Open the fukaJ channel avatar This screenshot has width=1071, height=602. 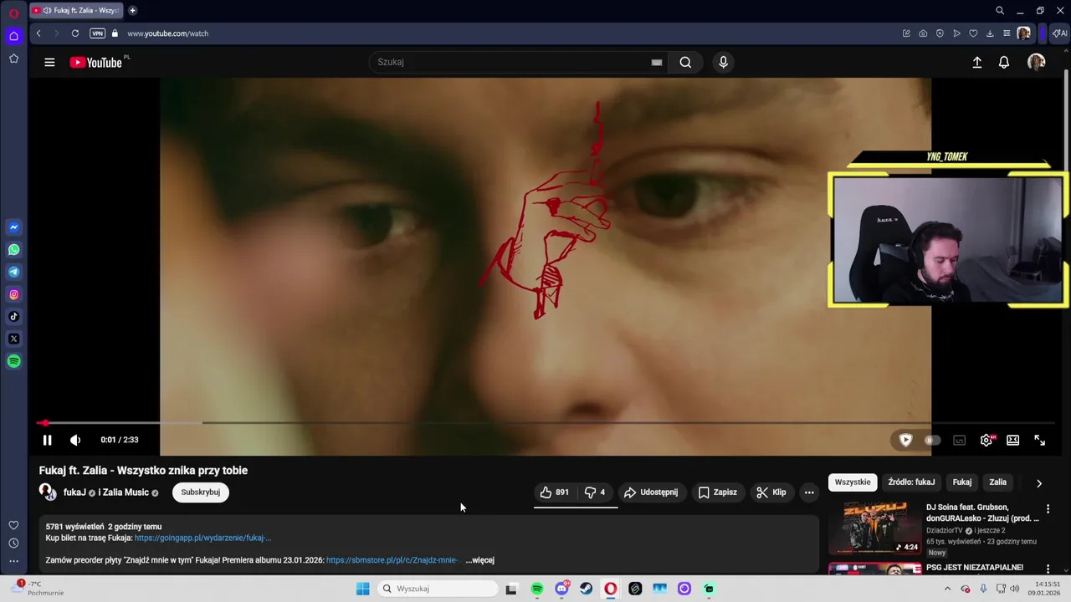tap(48, 492)
